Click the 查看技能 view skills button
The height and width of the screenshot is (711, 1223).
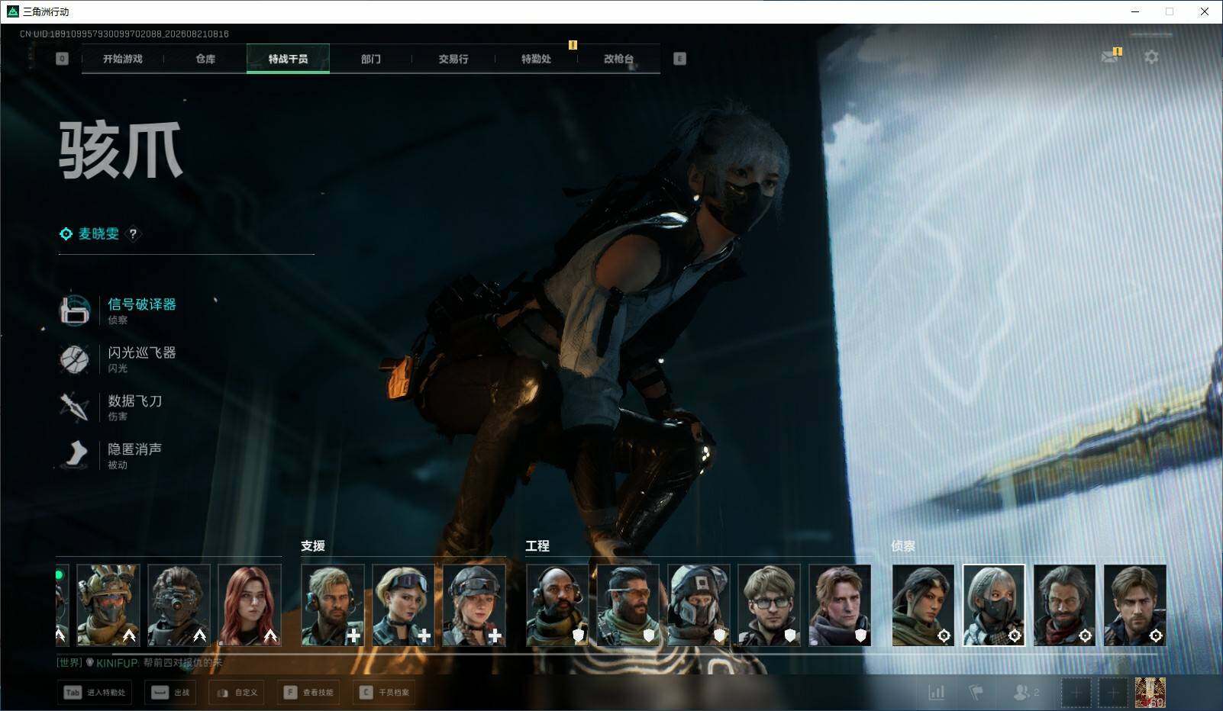click(x=308, y=693)
